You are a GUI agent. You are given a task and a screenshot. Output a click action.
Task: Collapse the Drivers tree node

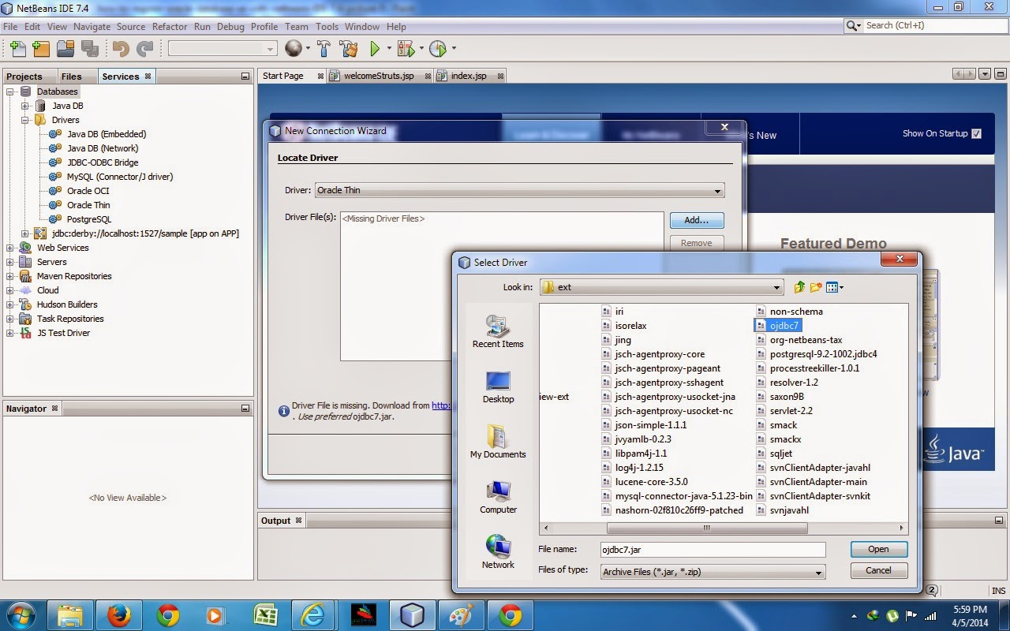pos(25,120)
